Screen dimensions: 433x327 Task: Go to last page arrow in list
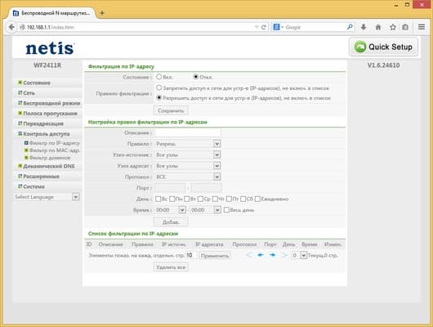tap(284, 255)
